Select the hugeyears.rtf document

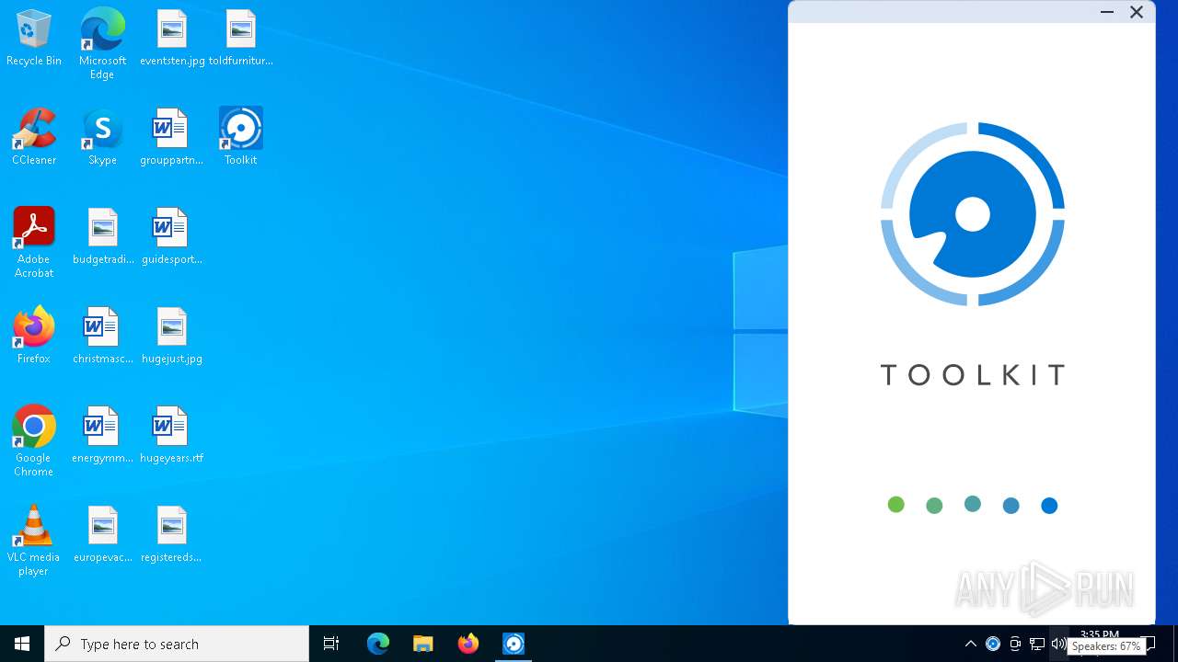172,435
